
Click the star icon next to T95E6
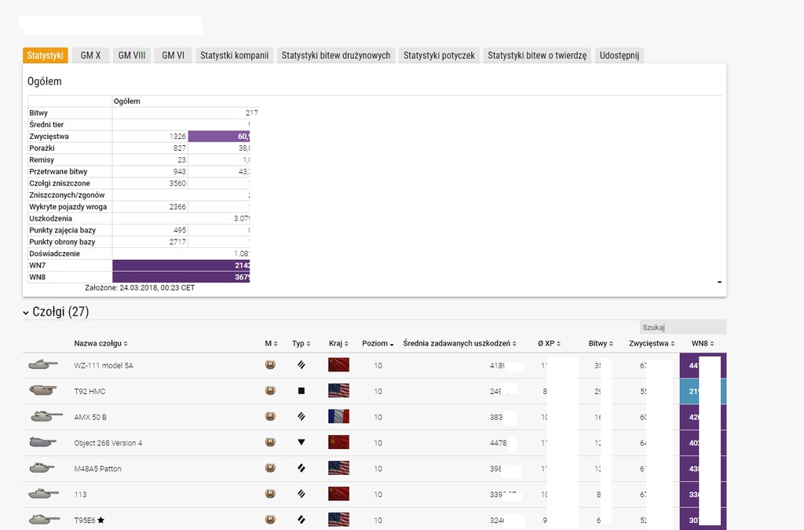101,520
